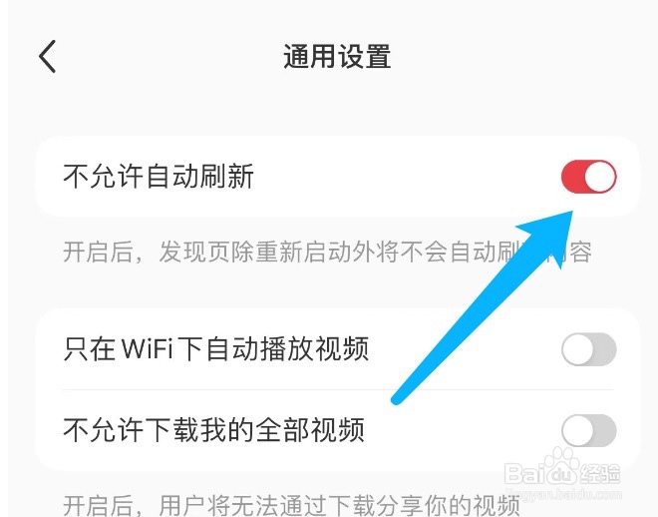Tap the 通用设置 page title
This screenshot has height=517, width=658.
tap(337, 56)
